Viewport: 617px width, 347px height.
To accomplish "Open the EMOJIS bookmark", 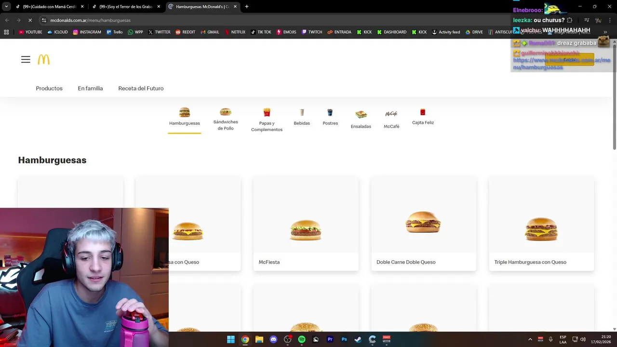I will point(286,32).
